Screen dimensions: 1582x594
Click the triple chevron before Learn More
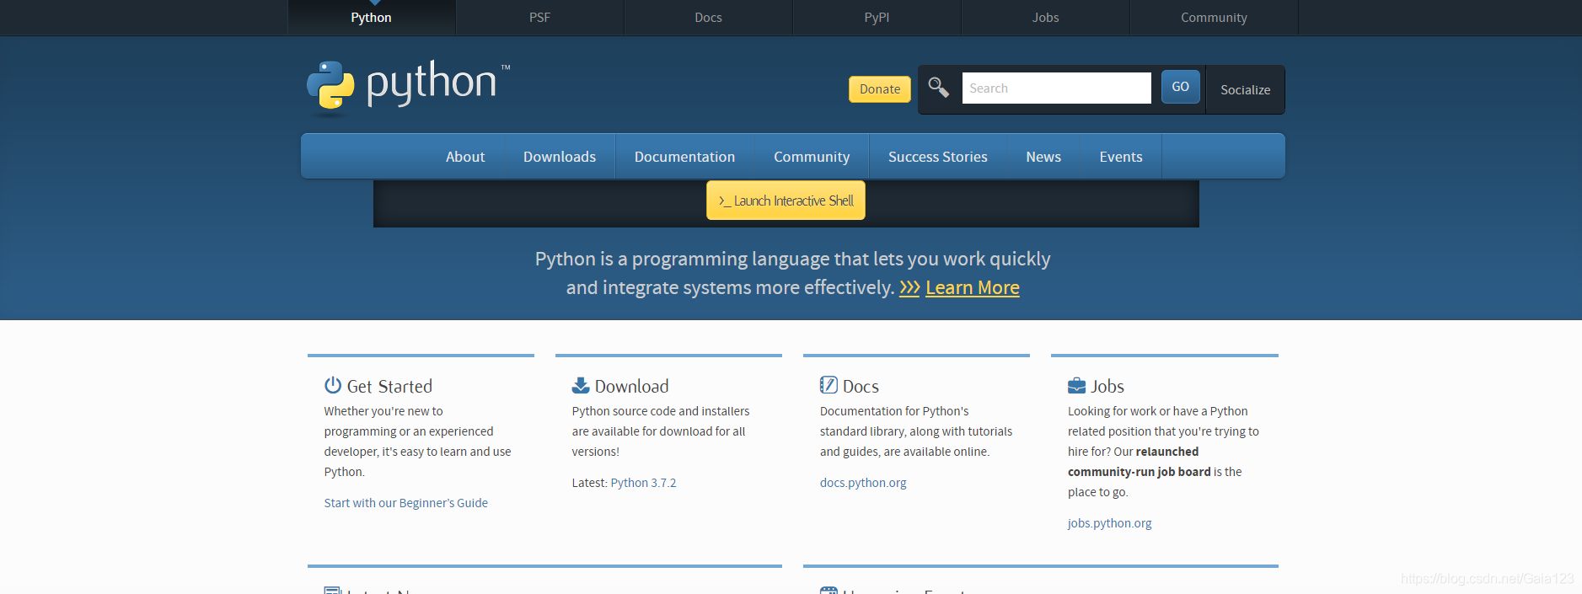point(909,288)
